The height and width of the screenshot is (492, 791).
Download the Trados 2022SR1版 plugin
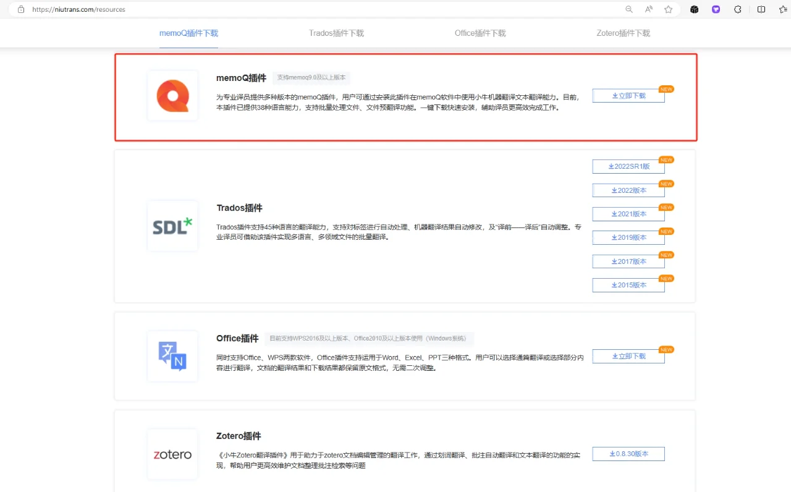coord(628,166)
